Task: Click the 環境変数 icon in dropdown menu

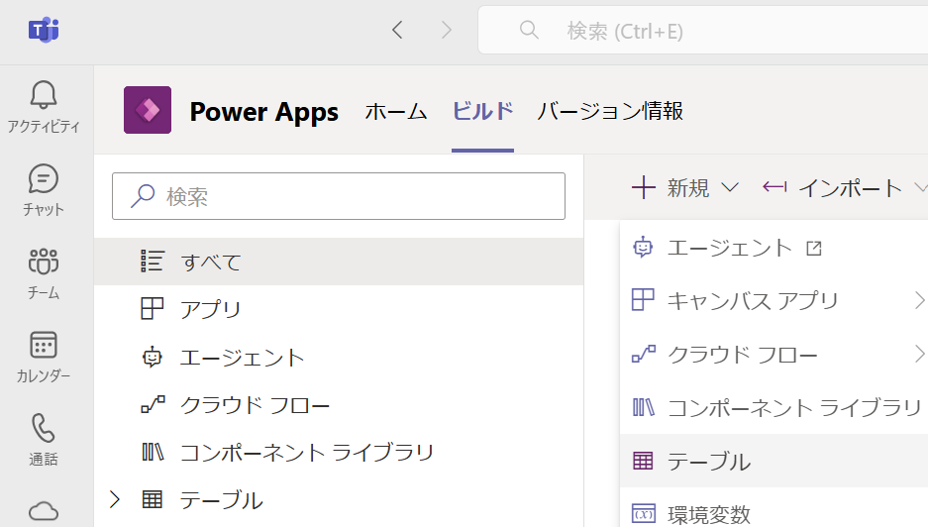Action: click(644, 513)
